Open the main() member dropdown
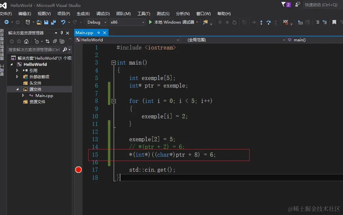This screenshot has height=215, width=343. point(315,40)
